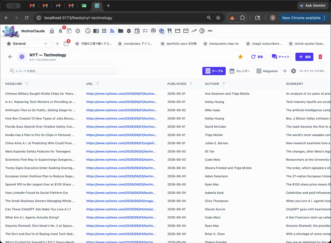The image size is (331, 243).
Task: Open MulmoClaude settings gear in header
Action: (x=78, y=31)
